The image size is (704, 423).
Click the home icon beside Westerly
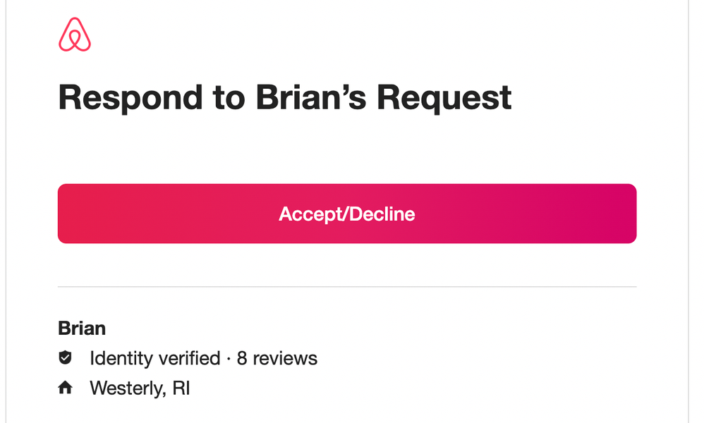pos(65,388)
